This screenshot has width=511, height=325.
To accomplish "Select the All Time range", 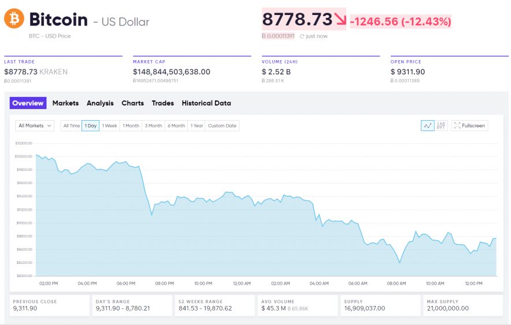I will (71, 125).
